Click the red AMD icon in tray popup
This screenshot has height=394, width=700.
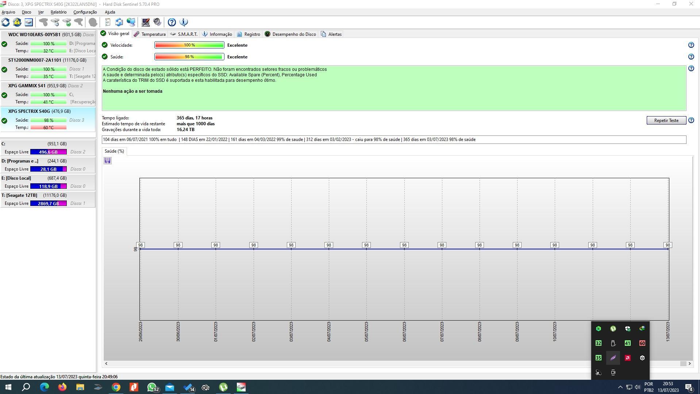[627, 358]
